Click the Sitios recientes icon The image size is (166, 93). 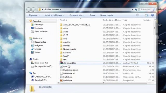[x=32, y=32]
